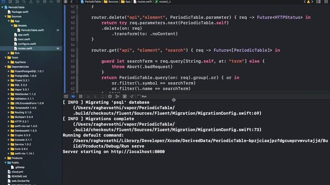
Task: Jump to previous issue arrow
Action: [305, 2]
